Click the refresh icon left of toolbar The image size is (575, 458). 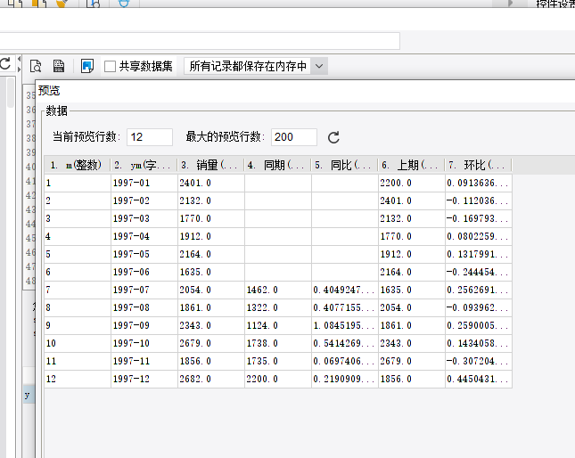5,64
